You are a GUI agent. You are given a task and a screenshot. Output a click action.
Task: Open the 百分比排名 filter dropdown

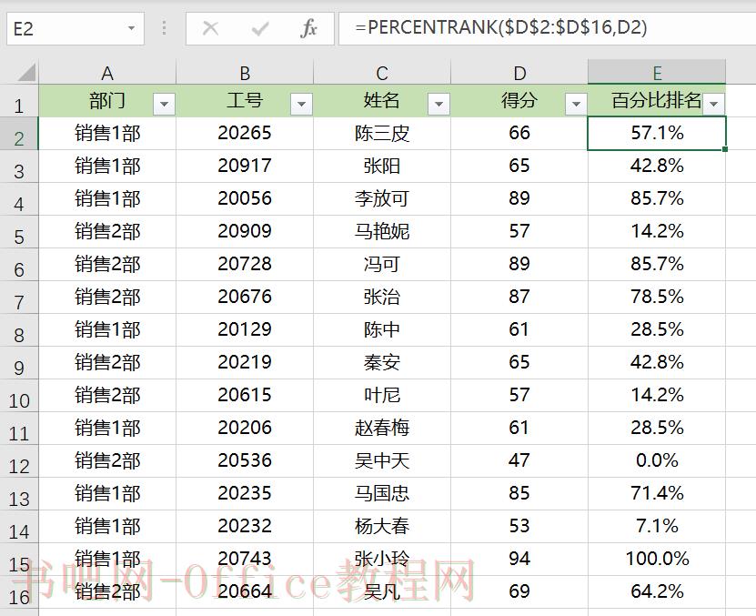coord(714,104)
